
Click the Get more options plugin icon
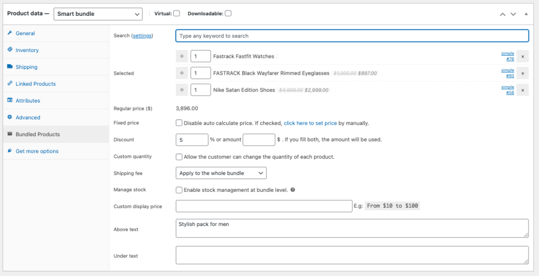pyautogui.click(x=9, y=151)
